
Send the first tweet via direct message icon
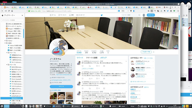[x=104, y=66]
